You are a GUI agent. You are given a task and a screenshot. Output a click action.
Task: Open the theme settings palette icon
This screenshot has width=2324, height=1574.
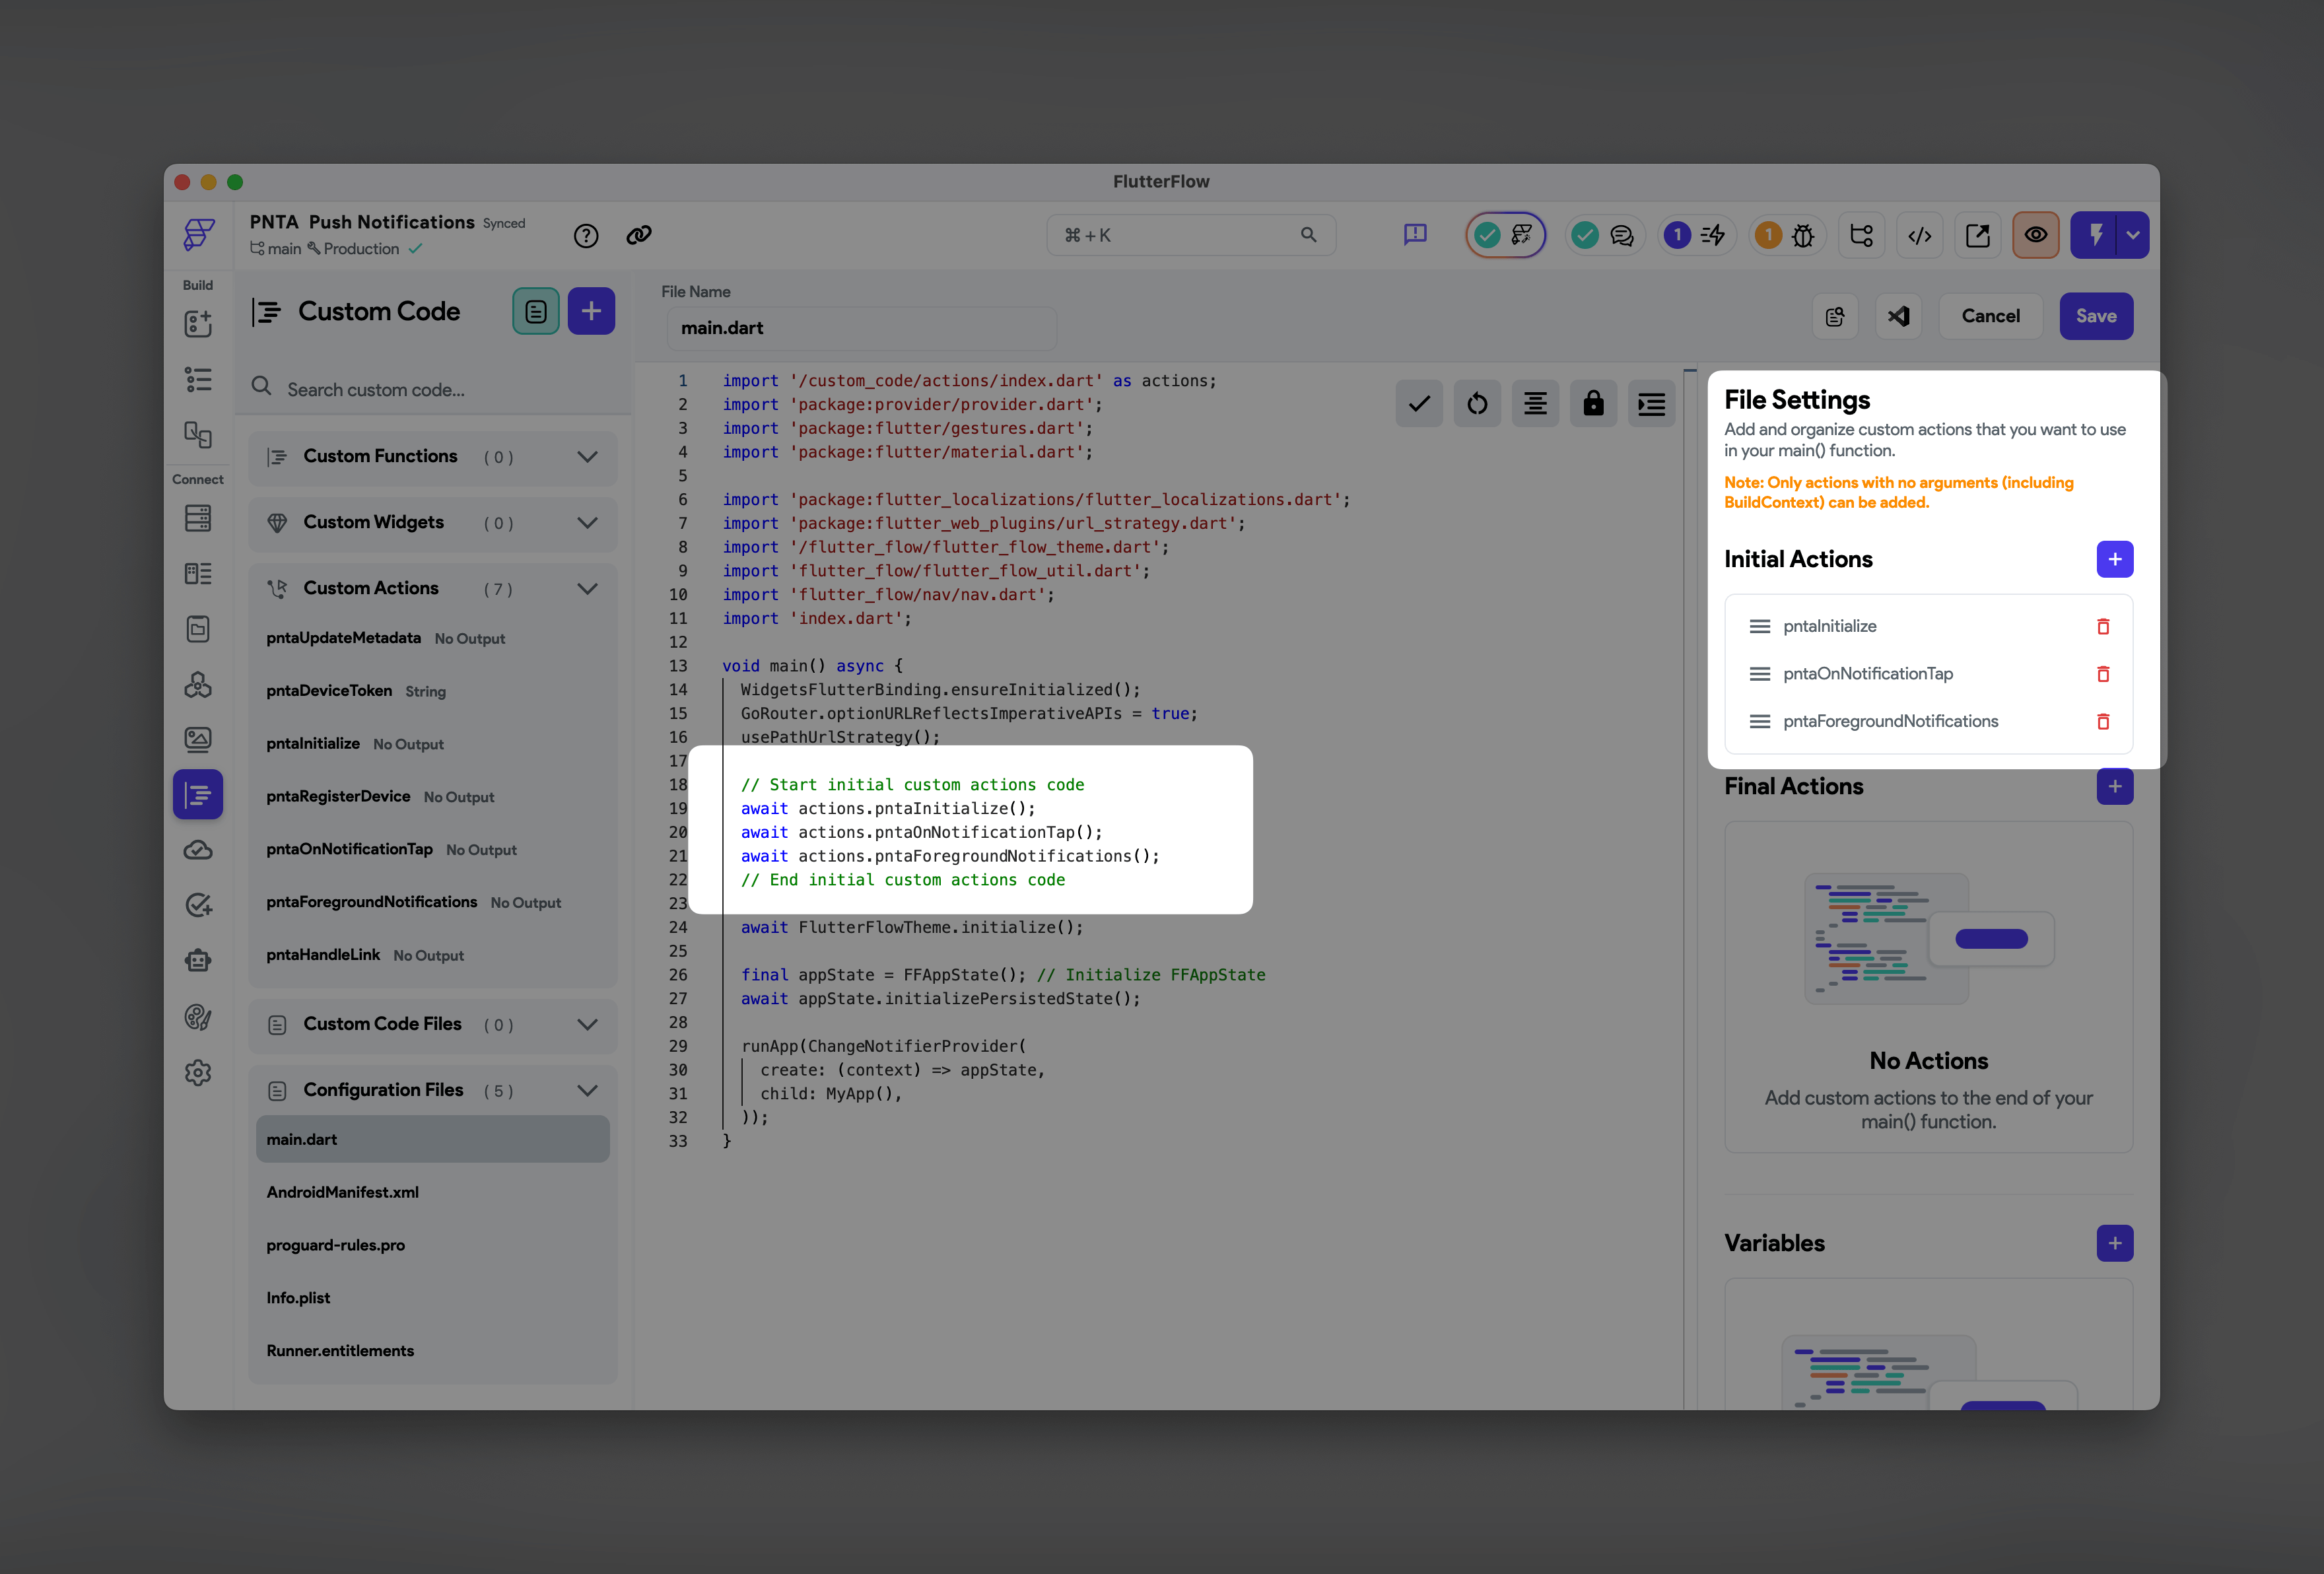[198, 1017]
